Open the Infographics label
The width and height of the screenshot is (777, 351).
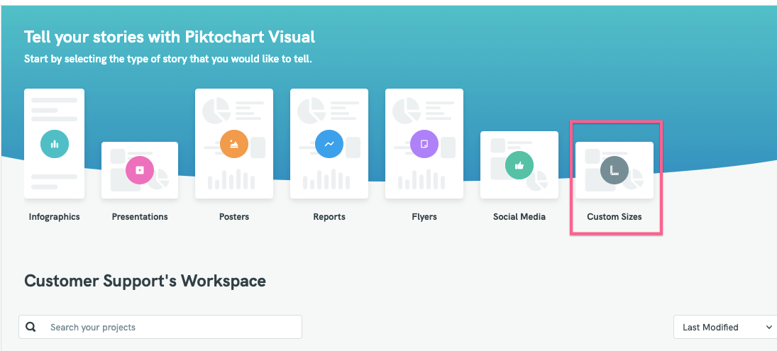[x=55, y=217]
